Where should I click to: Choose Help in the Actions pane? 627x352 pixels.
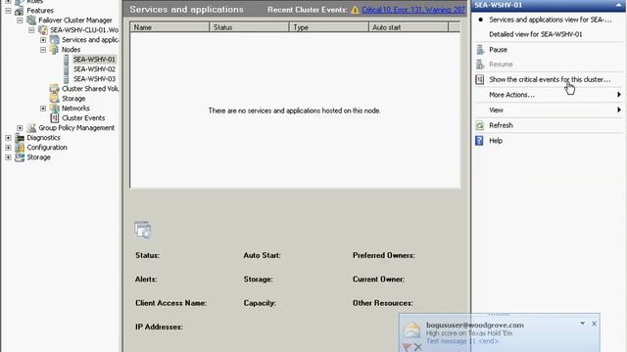pyautogui.click(x=496, y=141)
